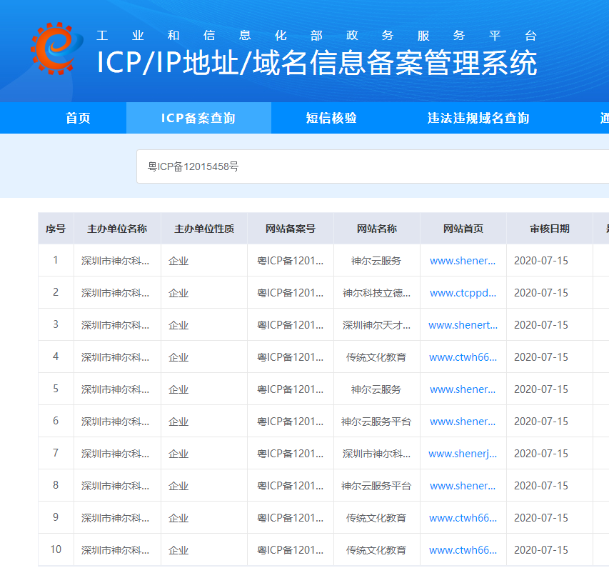Click 粤ICP备1201... record number in row 6
Image resolution: width=609 pixels, height=573 pixels.
[x=290, y=422]
